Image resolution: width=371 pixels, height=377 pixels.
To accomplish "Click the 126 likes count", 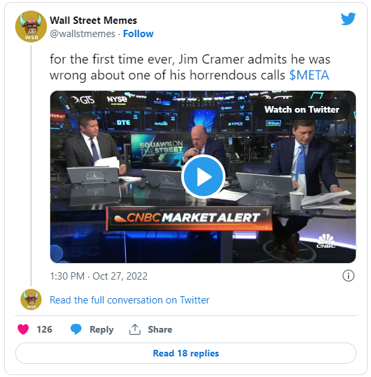I will pyautogui.click(x=44, y=329).
